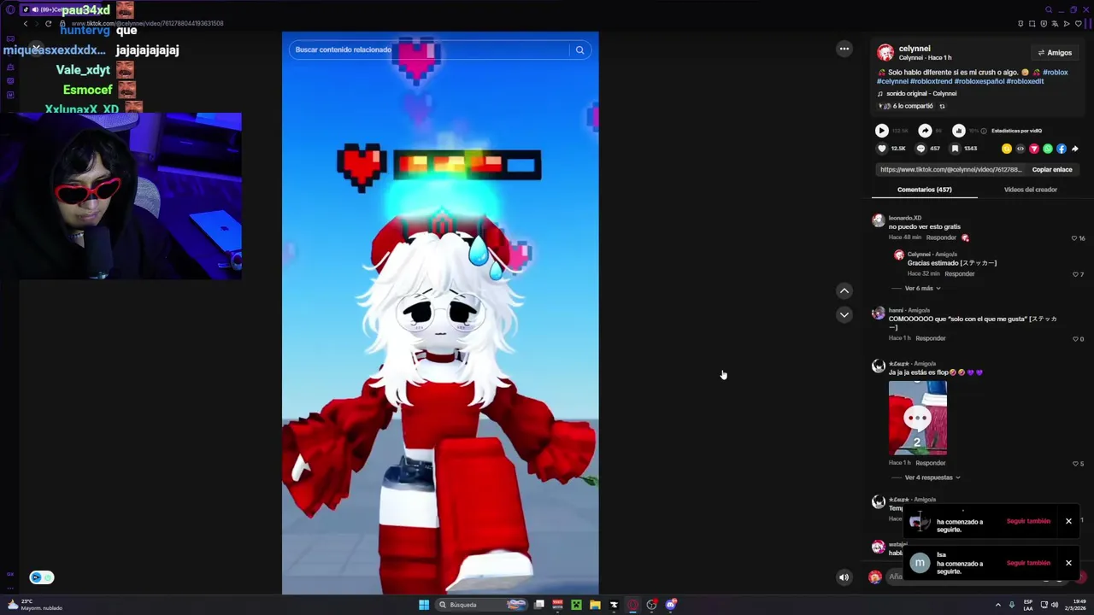1094x615 pixels.
Task: Click the vidIQ info circle icon
Action: tap(984, 131)
